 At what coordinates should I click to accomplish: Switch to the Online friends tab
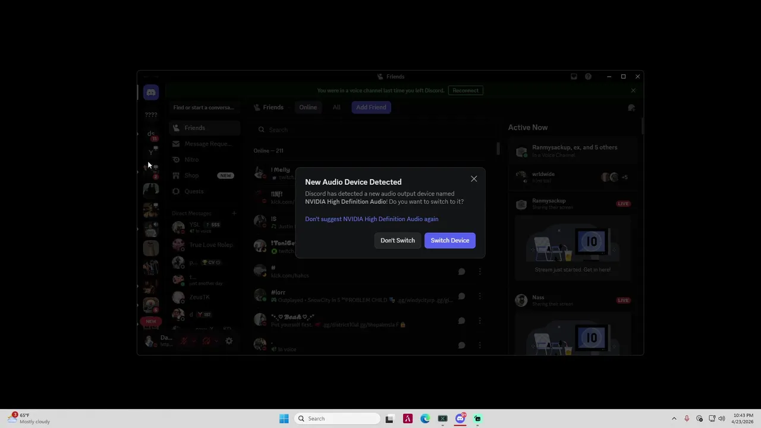[308, 107]
